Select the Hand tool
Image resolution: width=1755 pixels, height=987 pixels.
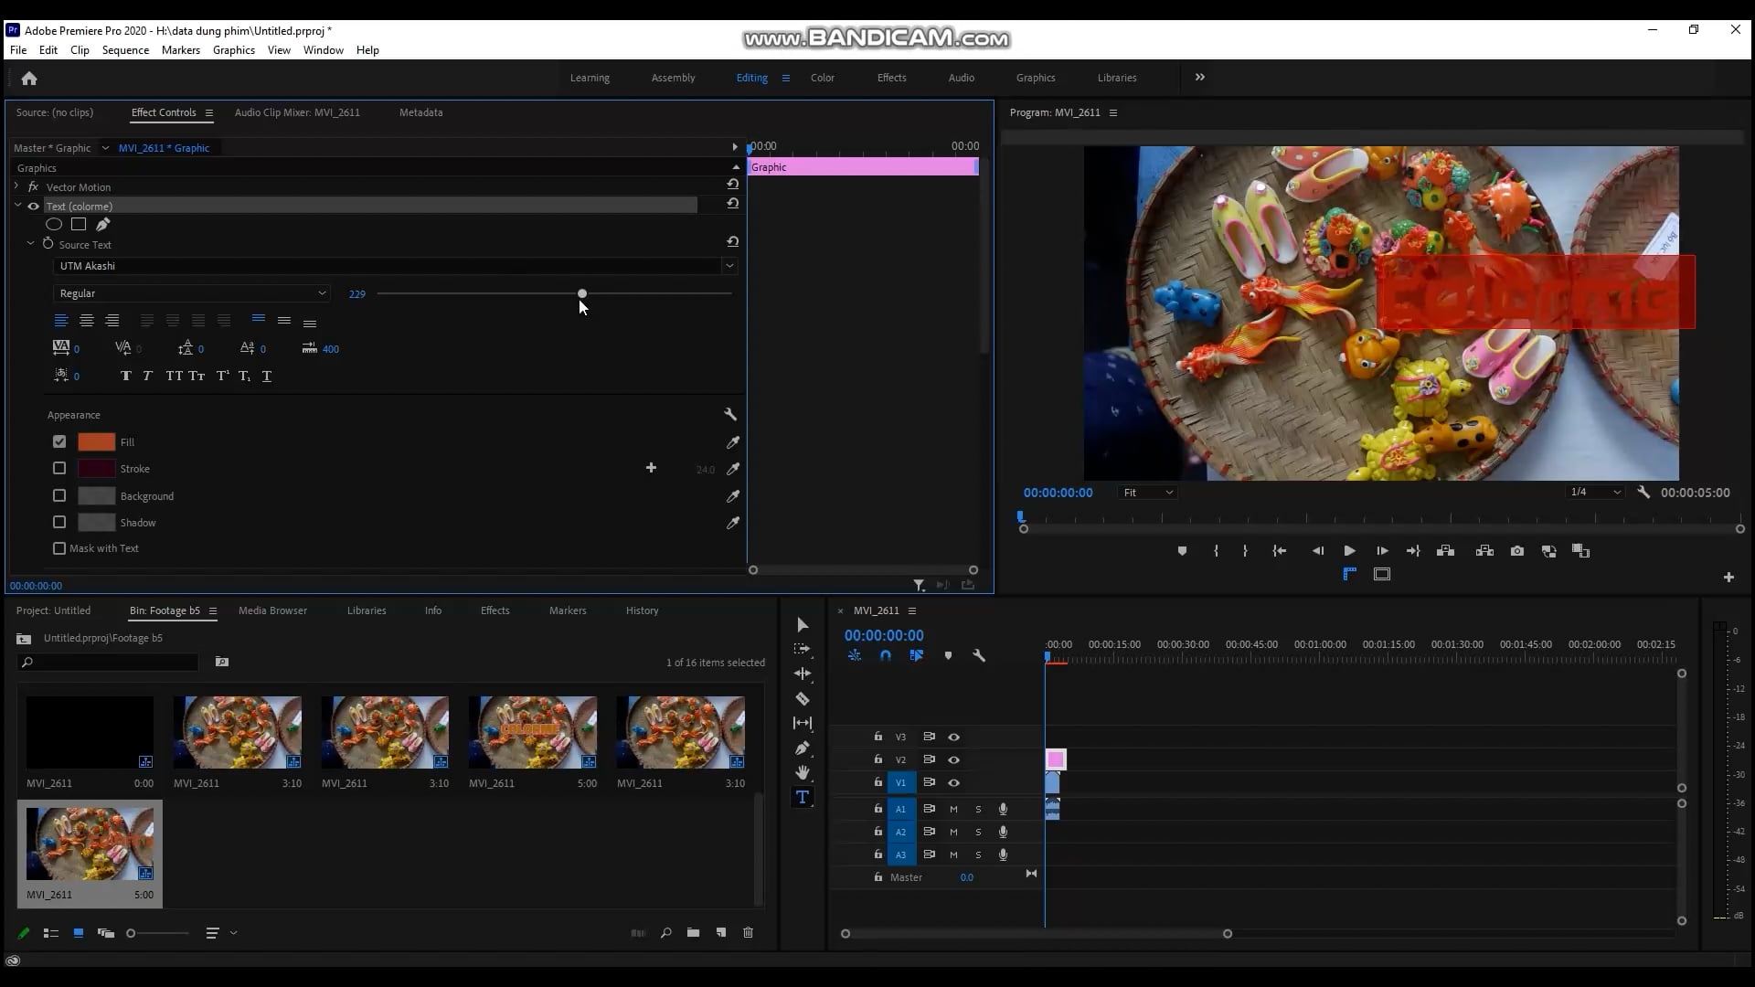pos(802,773)
